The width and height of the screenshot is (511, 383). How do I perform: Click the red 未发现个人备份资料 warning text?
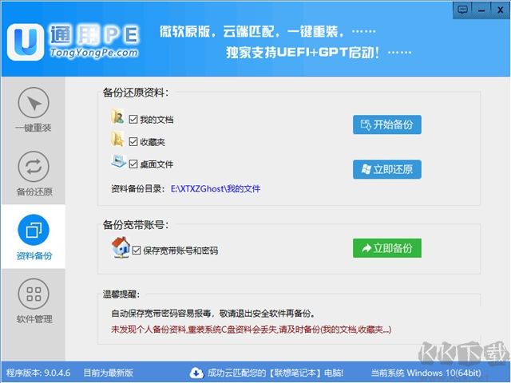coord(252,330)
